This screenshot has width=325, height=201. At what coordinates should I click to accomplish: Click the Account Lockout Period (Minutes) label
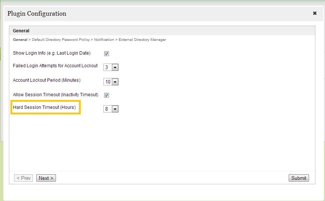tap(47, 80)
